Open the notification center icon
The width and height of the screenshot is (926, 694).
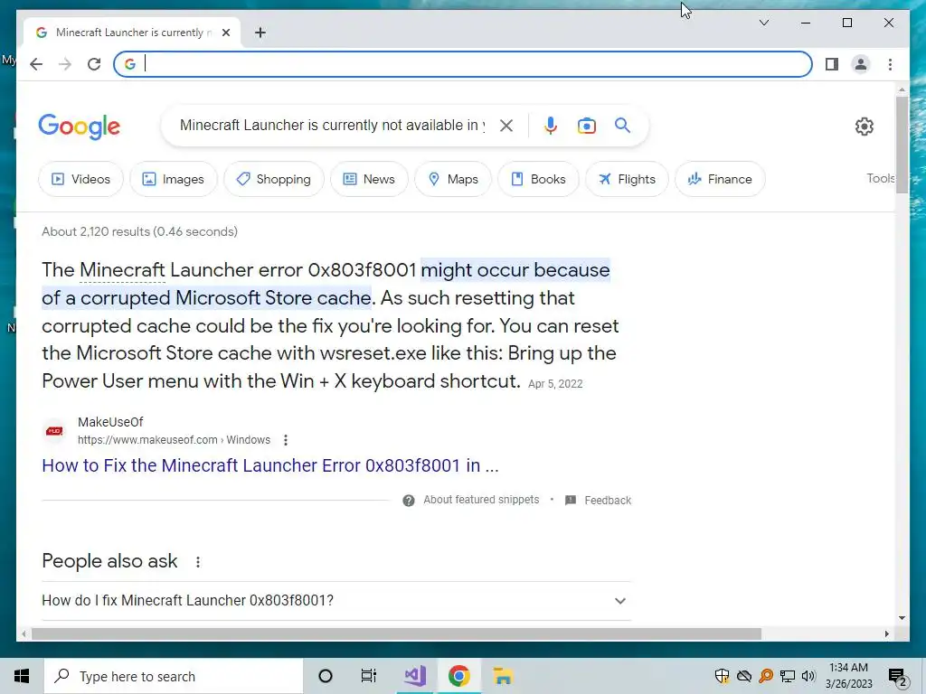click(898, 677)
